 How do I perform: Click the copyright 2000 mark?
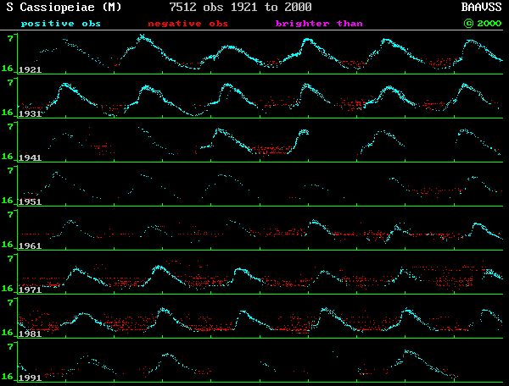coord(481,23)
